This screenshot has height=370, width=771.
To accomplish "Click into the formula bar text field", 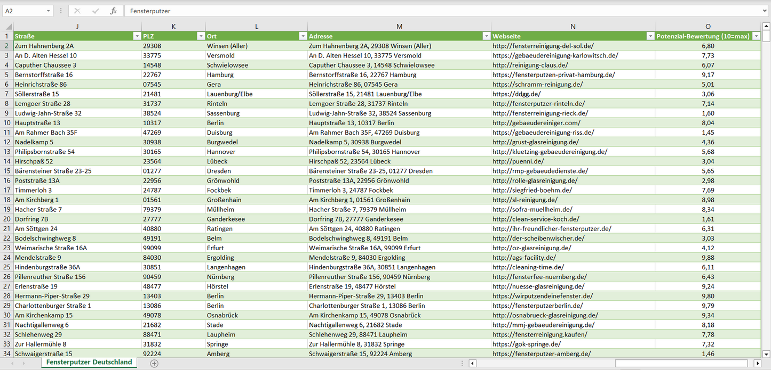I will (x=427, y=11).
